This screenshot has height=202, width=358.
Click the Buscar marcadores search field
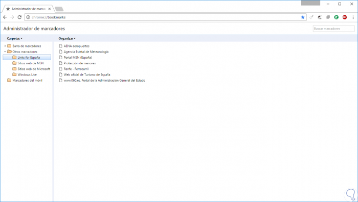(x=333, y=29)
